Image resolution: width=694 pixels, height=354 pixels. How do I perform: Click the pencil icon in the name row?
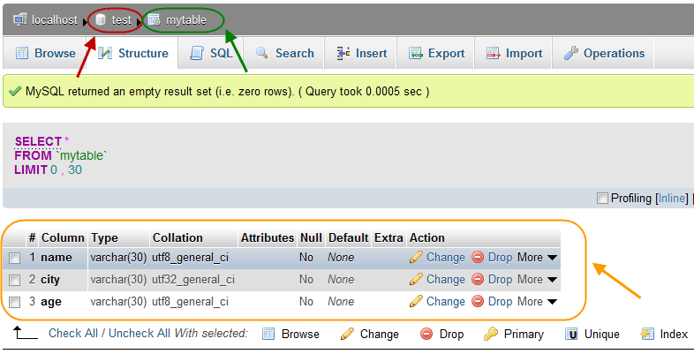pyautogui.click(x=416, y=257)
